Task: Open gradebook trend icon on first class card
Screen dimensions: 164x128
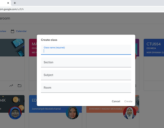Action: pyautogui.click(x=11, y=86)
